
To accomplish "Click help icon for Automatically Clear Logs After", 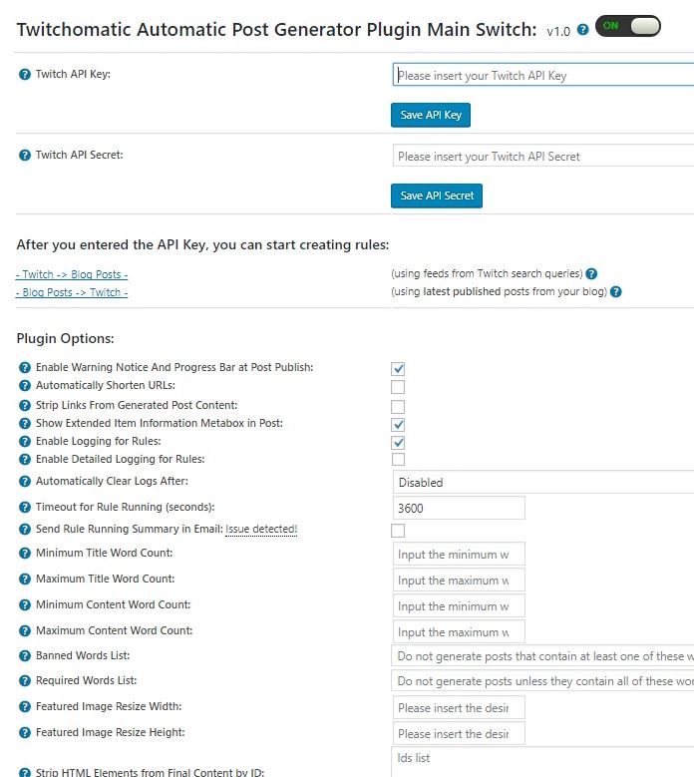I will pyautogui.click(x=24, y=481).
